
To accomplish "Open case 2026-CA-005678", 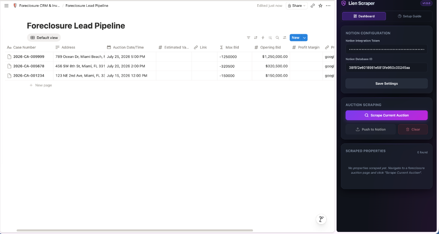I will [x=29, y=66].
